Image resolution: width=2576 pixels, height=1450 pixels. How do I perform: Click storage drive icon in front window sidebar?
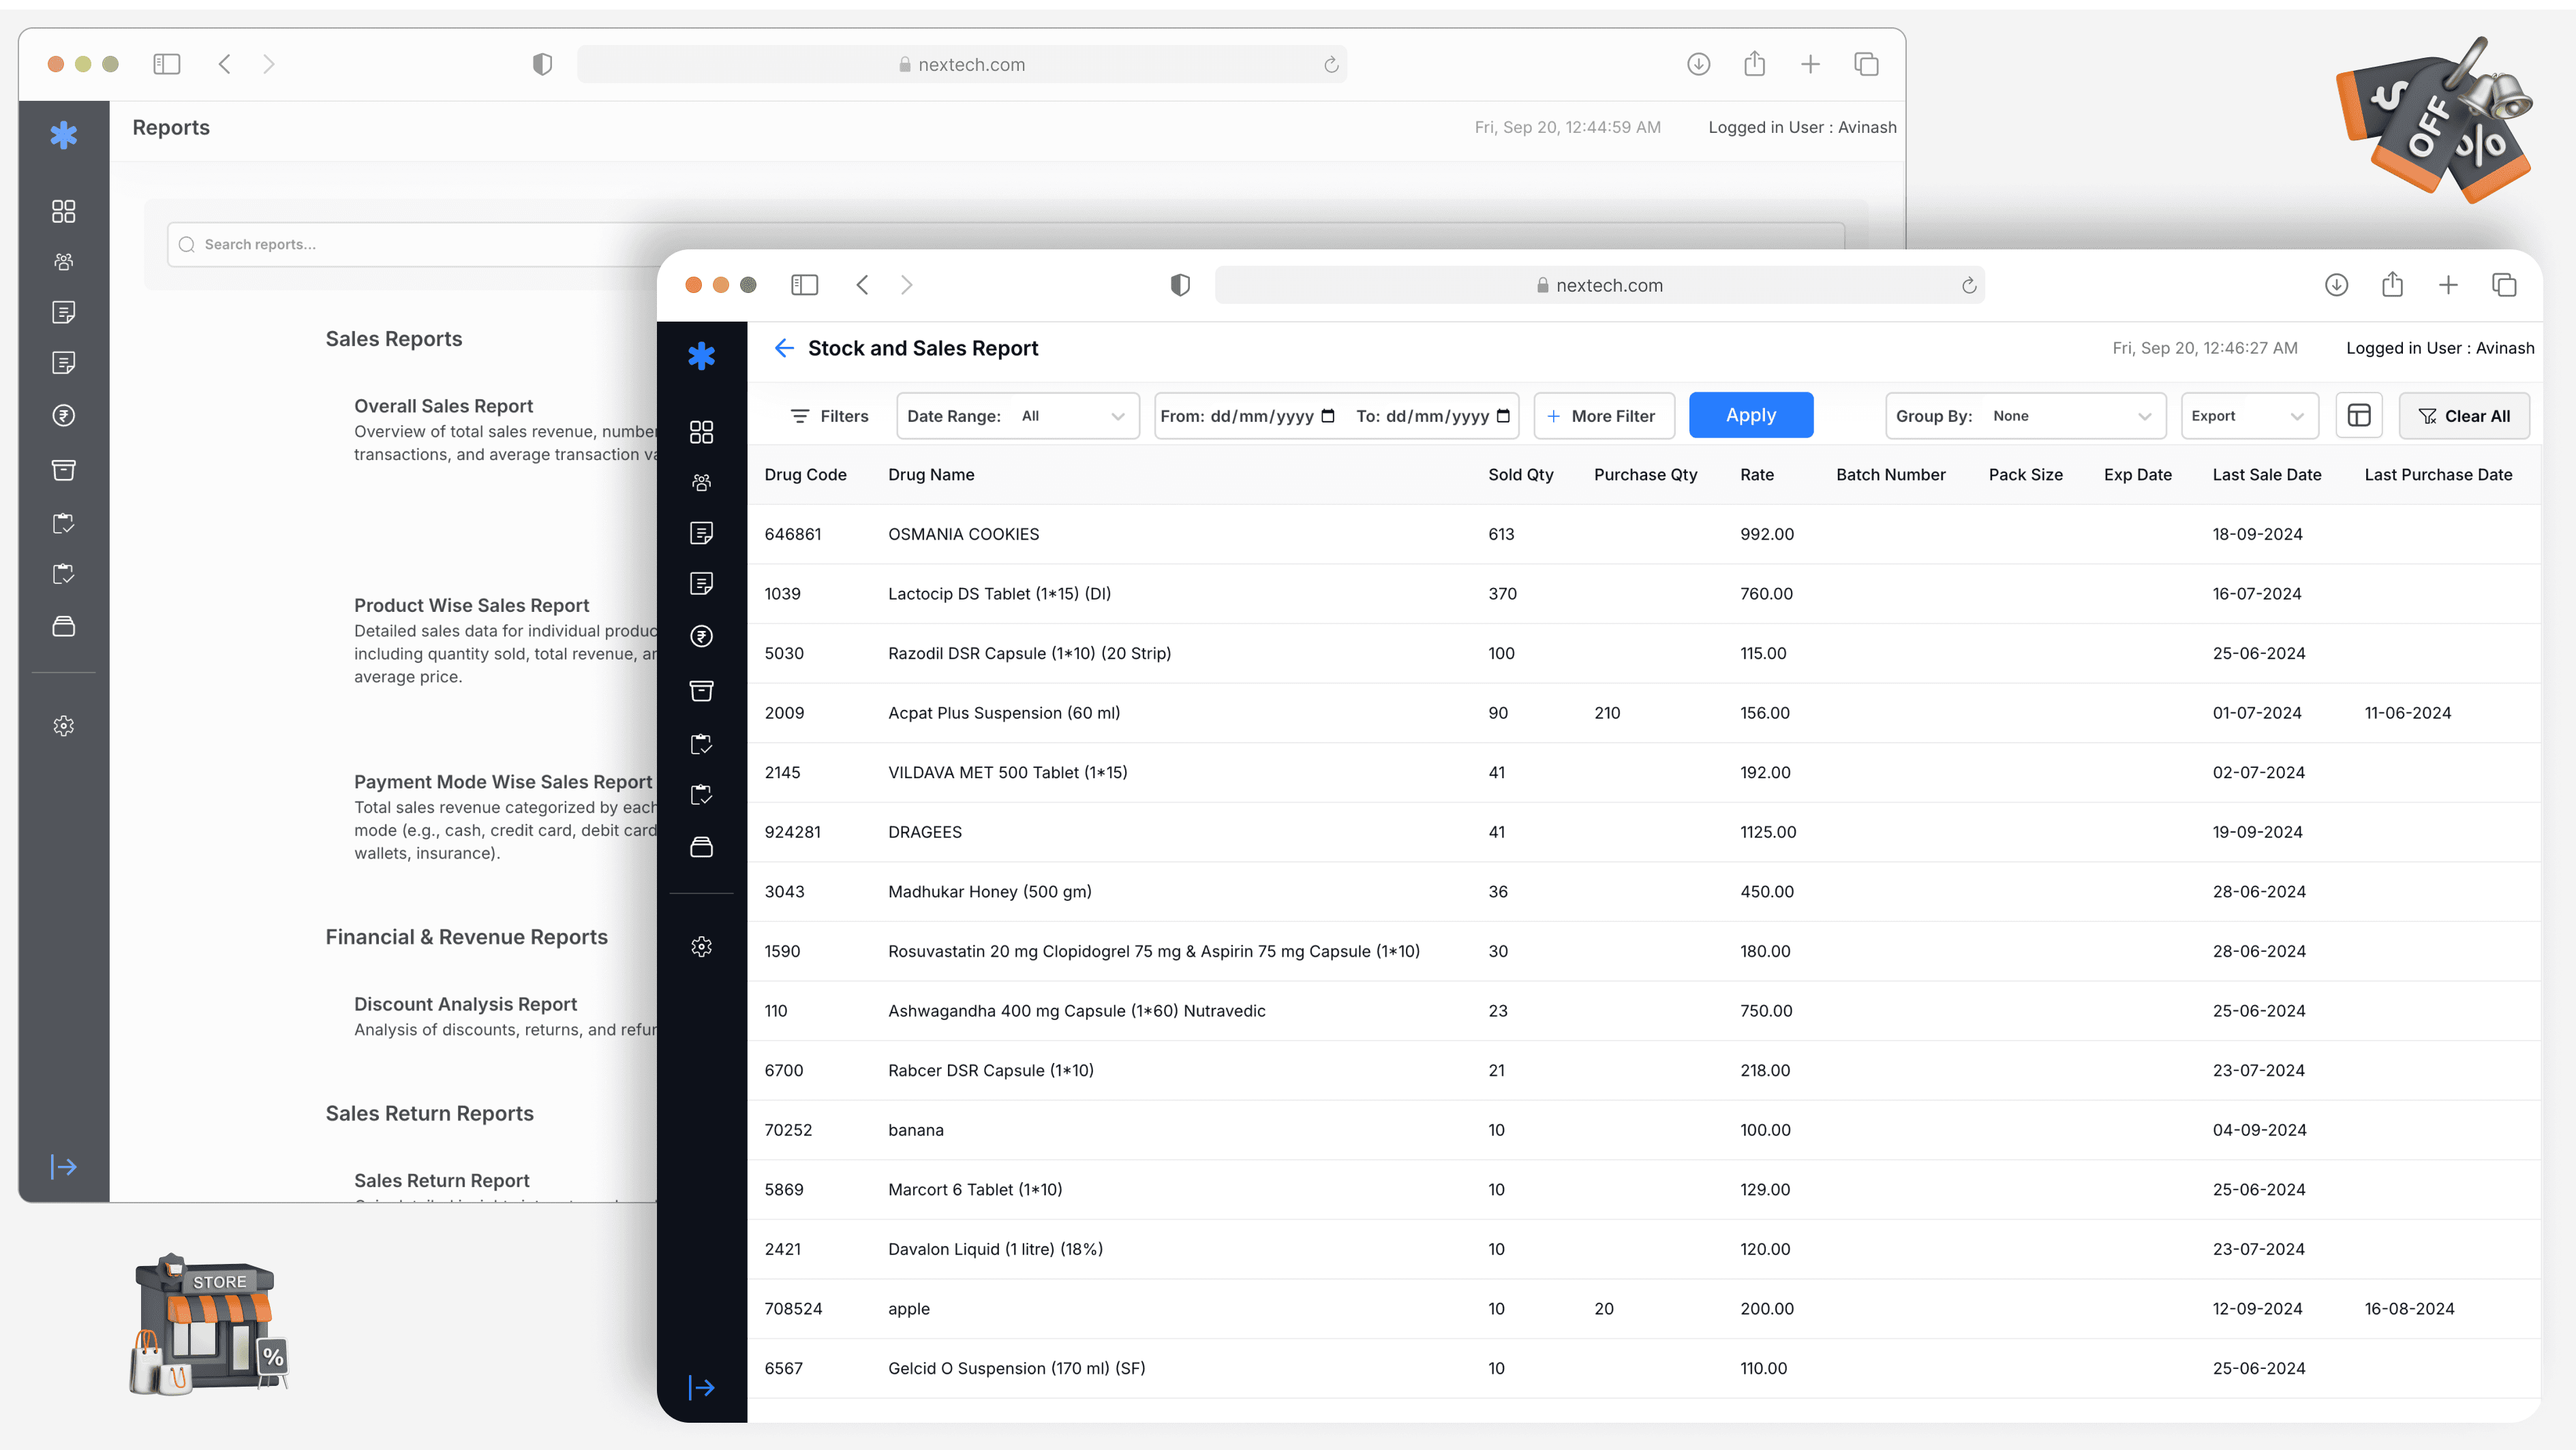tap(701, 847)
